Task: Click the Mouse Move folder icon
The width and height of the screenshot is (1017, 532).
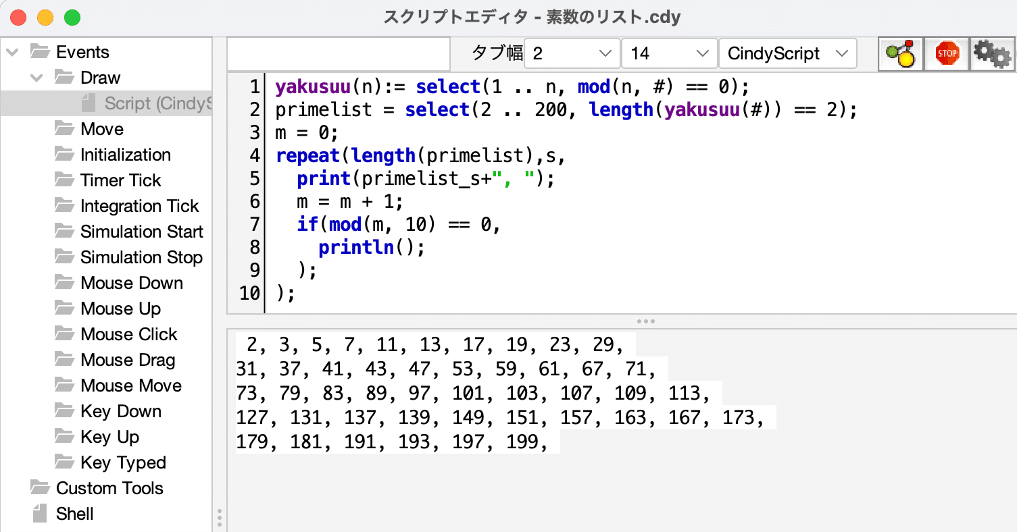Action: [x=65, y=385]
